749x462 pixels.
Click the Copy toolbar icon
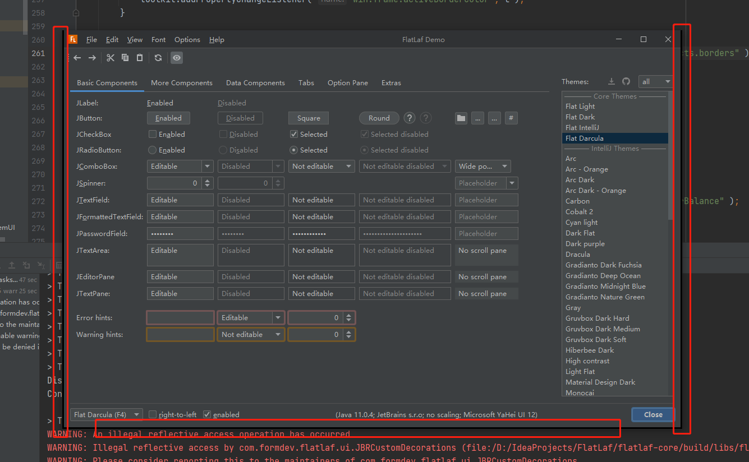point(125,58)
